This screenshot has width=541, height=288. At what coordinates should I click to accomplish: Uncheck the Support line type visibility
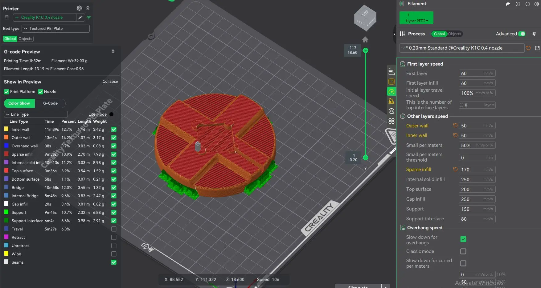point(114,213)
